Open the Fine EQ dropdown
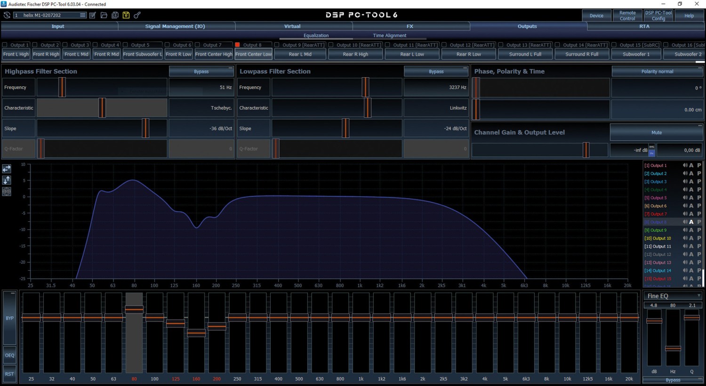706x386 pixels. pos(673,296)
